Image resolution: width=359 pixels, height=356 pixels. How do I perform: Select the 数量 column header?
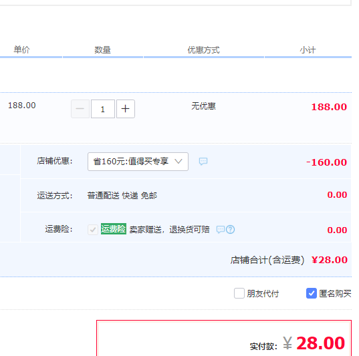point(102,49)
